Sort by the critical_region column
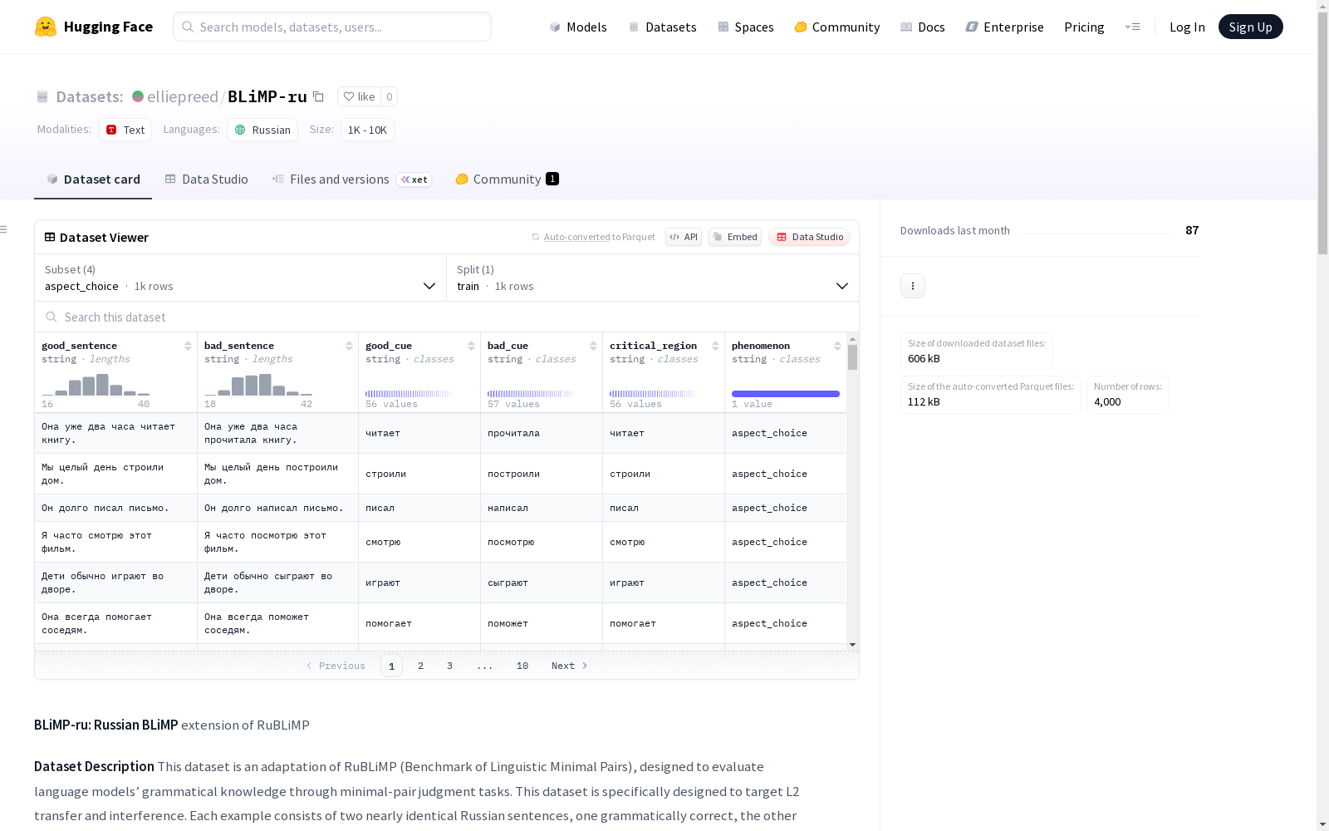This screenshot has height=831, width=1329. 715,346
